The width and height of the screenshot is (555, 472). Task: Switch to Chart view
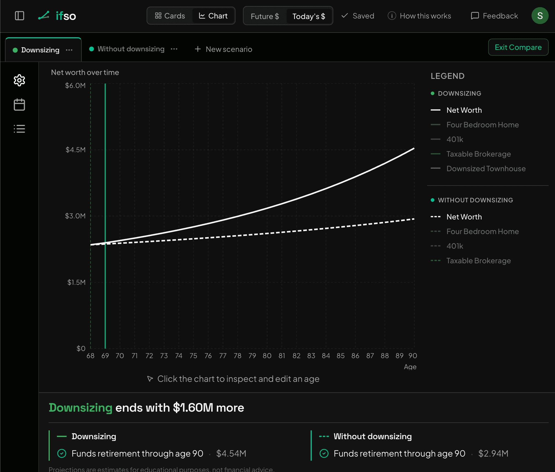point(213,16)
